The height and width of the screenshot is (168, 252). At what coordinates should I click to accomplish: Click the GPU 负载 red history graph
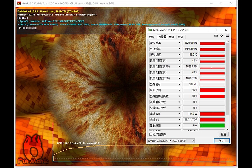click(x=212, y=90)
